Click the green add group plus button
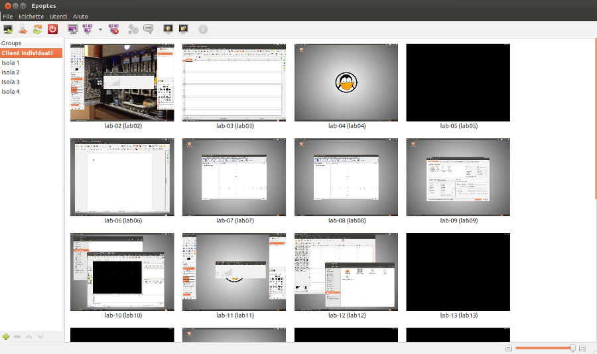Screen dimensions: 597x354 point(6,337)
